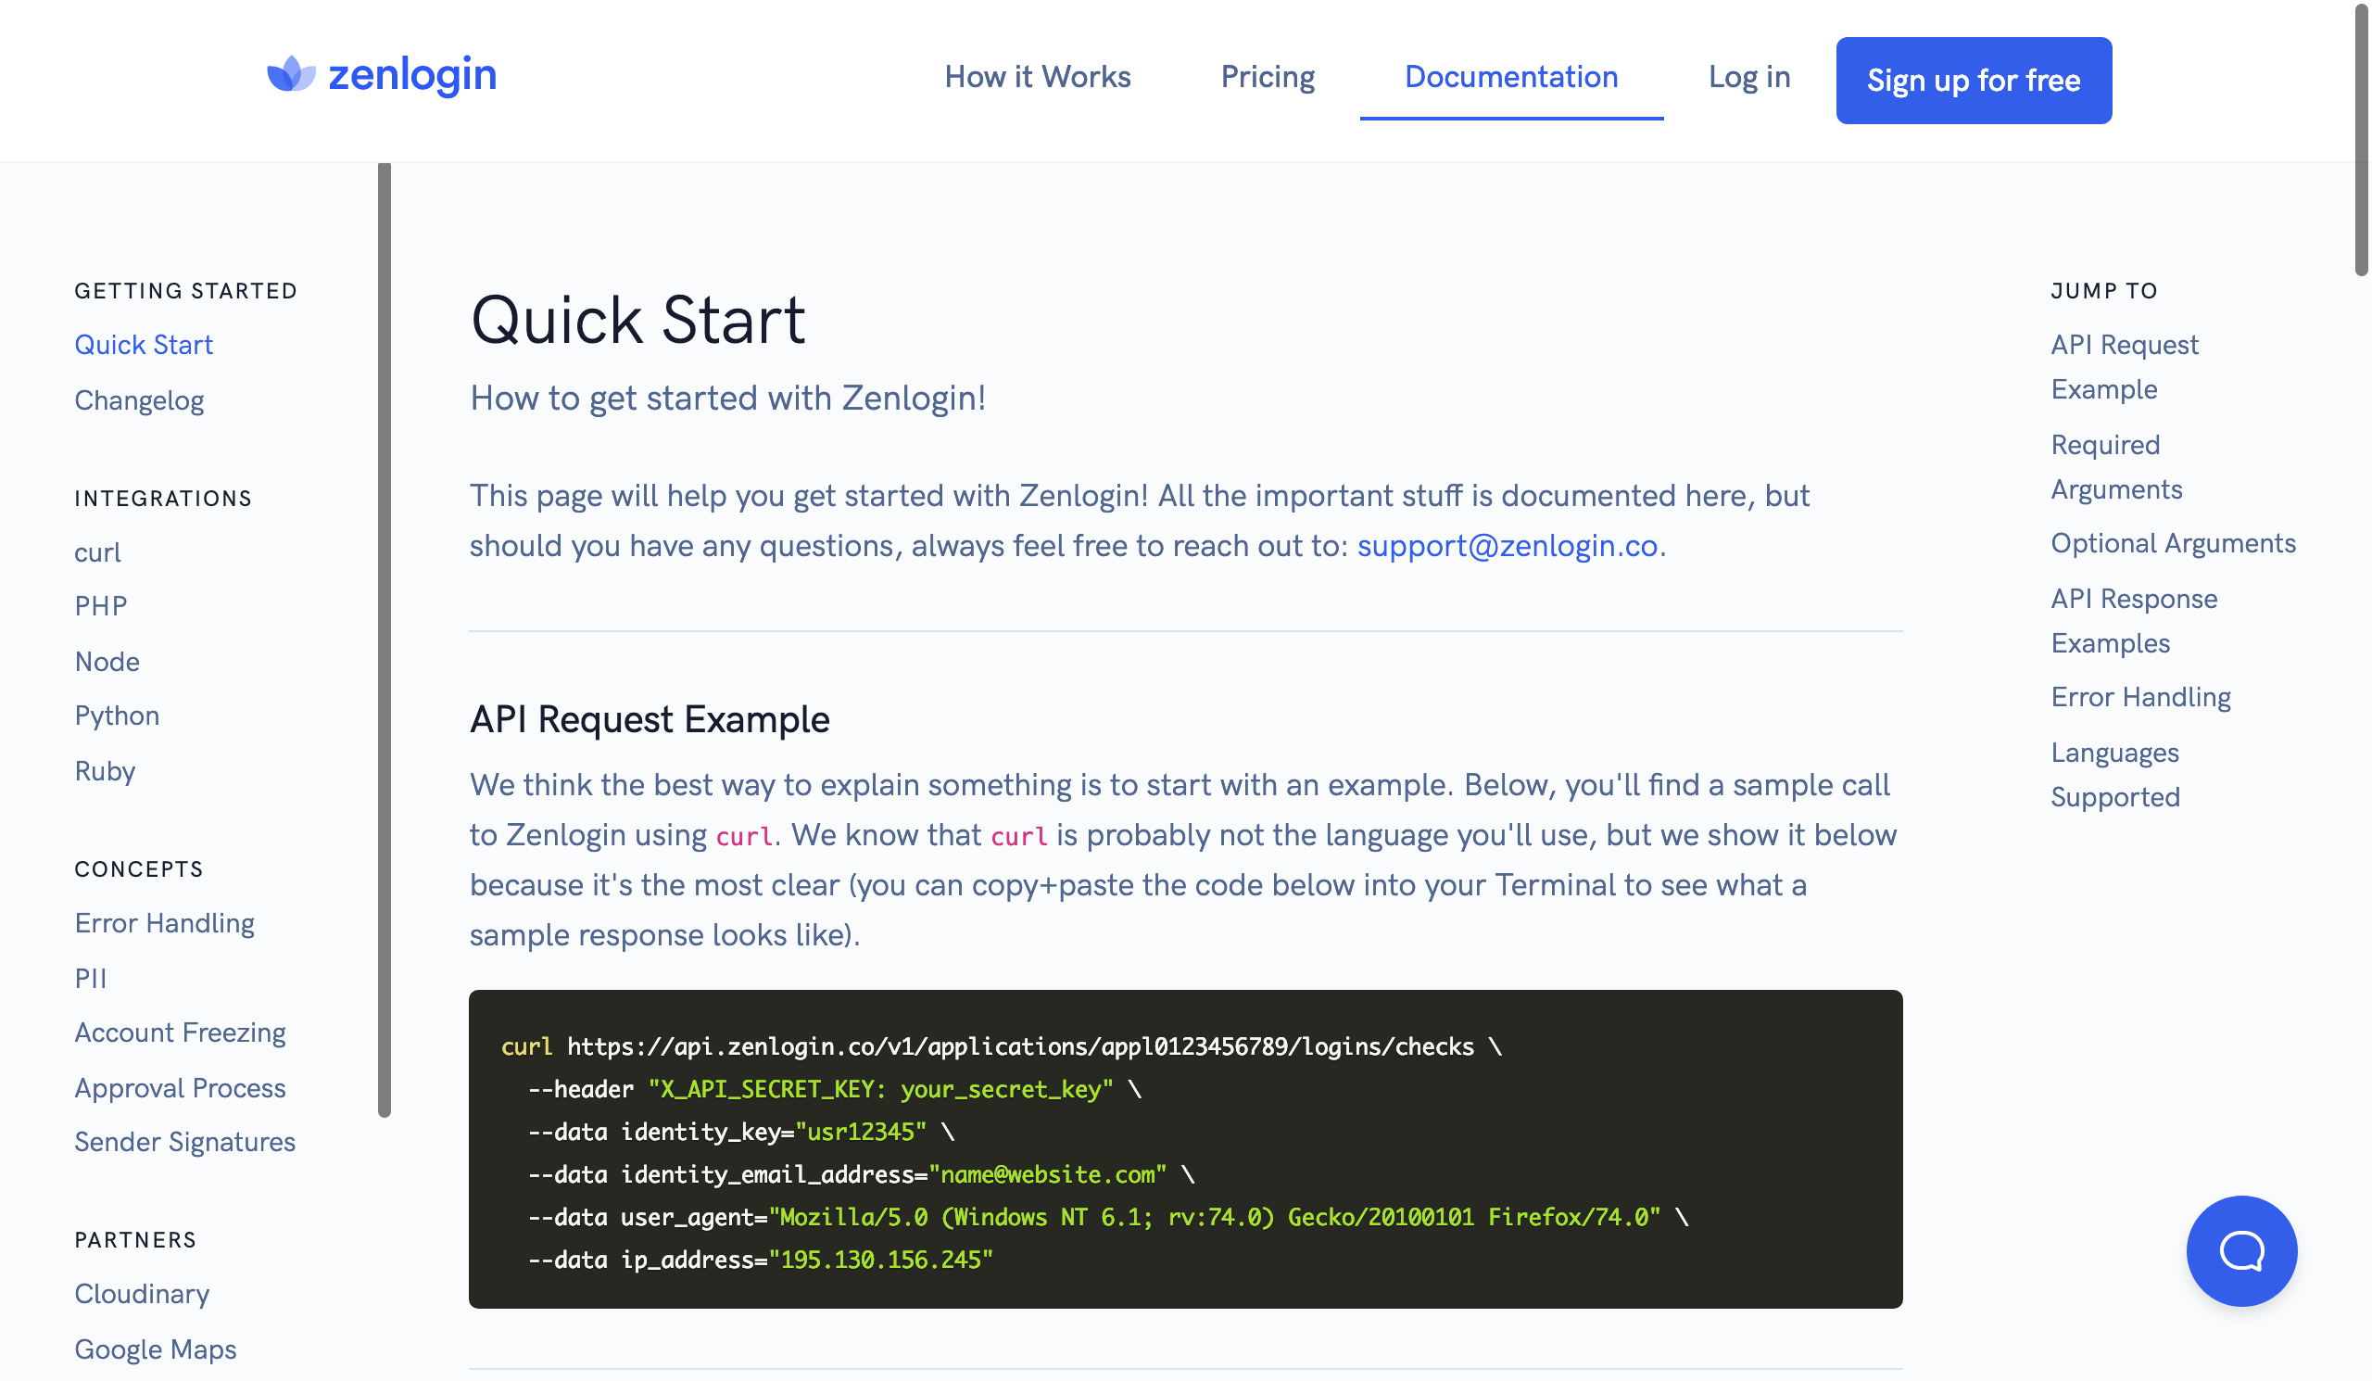This screenshot has width=2372, height=1381.
Task: Open the Cloudinary partner page
Action: point(142,1294)
